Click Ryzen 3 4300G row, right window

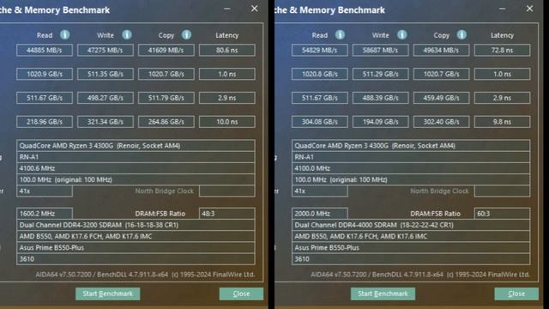coord(411,145)
